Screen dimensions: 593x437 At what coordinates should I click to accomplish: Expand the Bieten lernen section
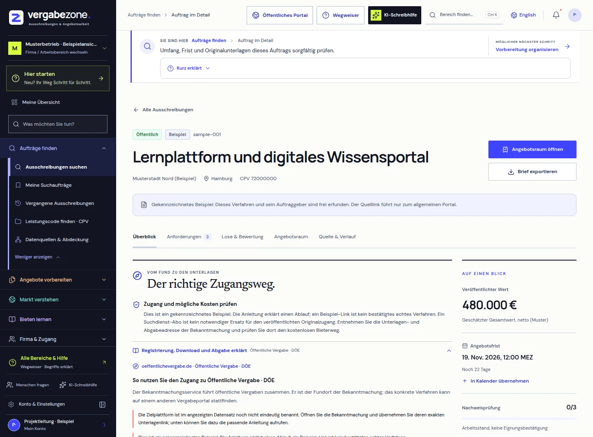tap(104, 320)
